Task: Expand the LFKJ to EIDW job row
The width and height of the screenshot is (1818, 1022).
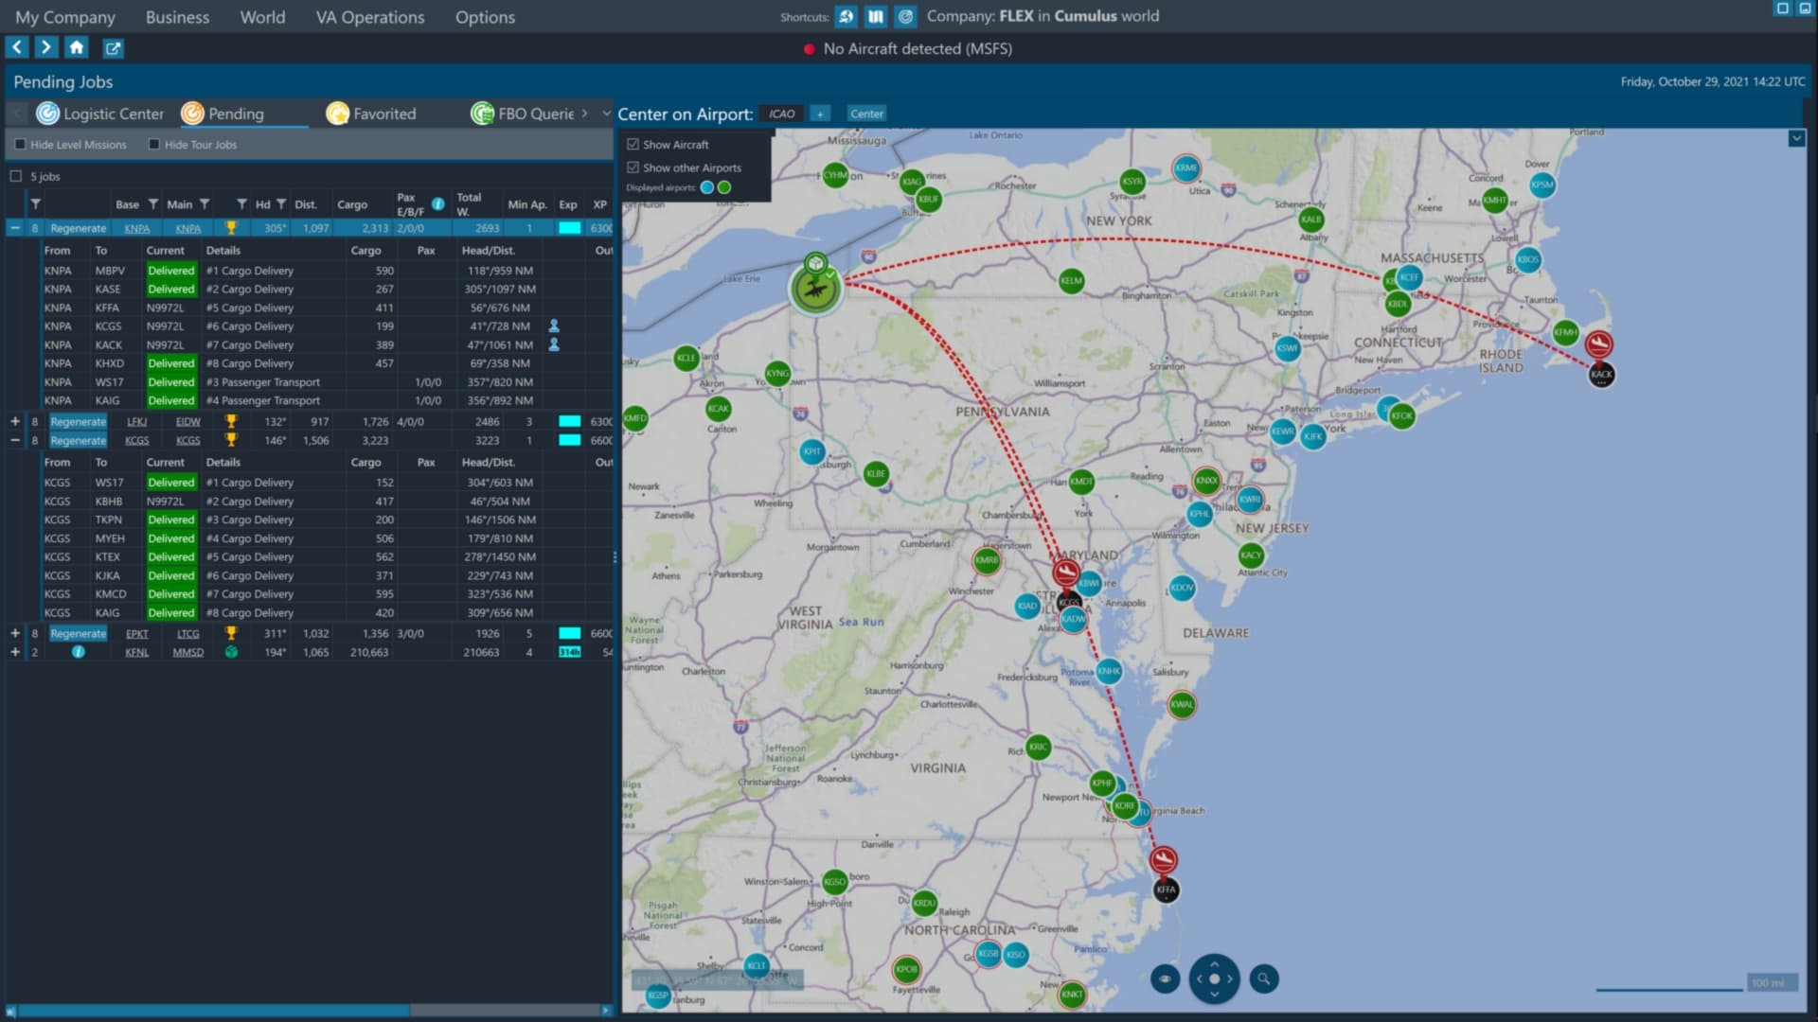Action: (15, 421)
